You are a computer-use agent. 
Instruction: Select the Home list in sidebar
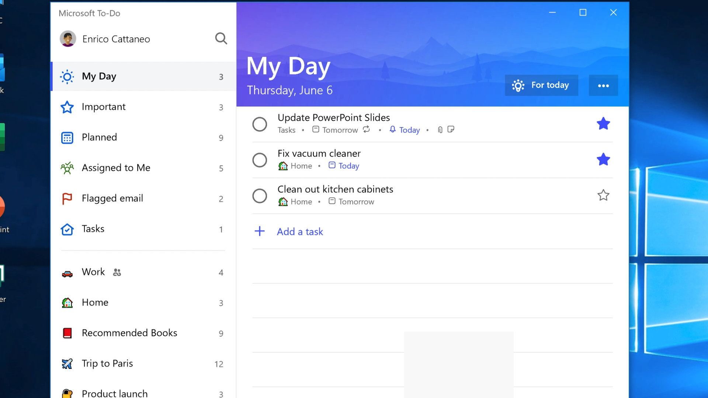pyautogui.click(x=95, y=302)
